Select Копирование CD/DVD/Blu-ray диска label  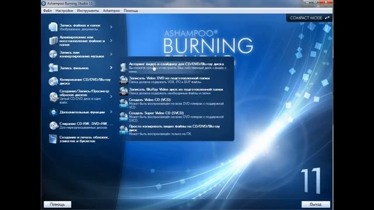pos(85,82)
